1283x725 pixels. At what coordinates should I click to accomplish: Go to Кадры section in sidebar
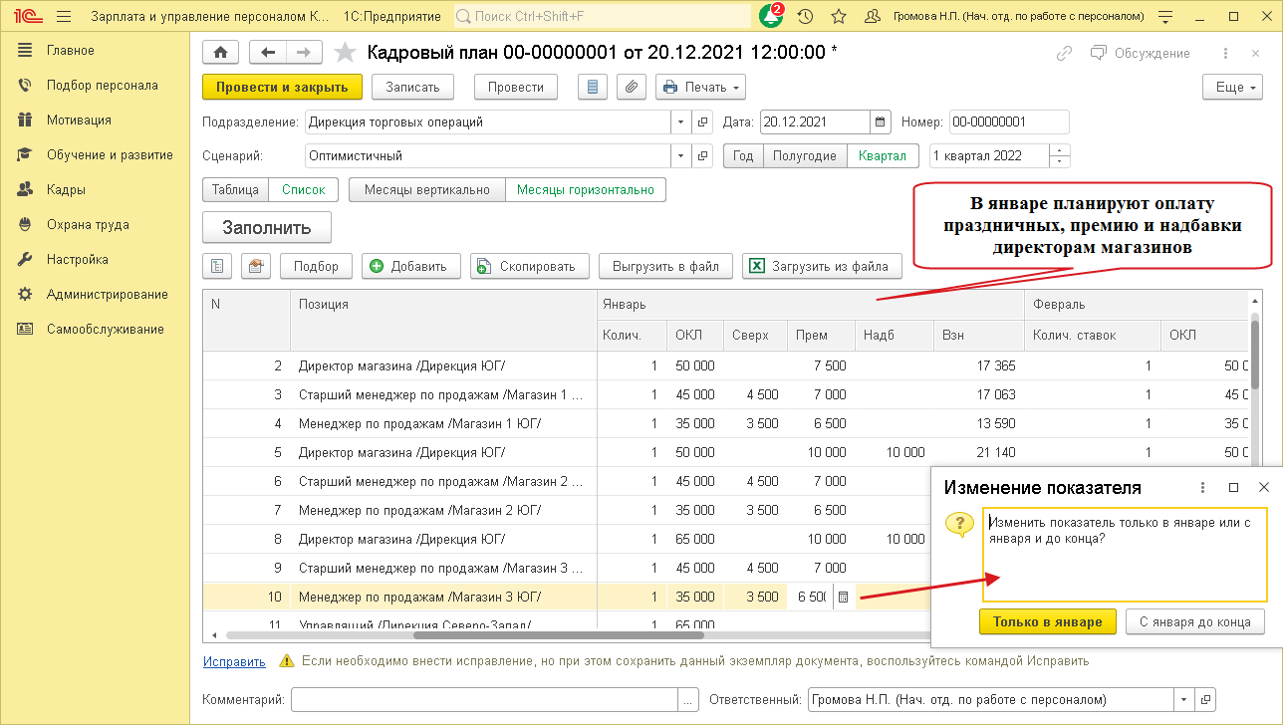coord(66,190)
